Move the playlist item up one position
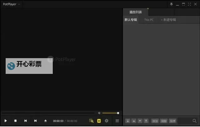The image size is (200, 127). pos(134,121)
